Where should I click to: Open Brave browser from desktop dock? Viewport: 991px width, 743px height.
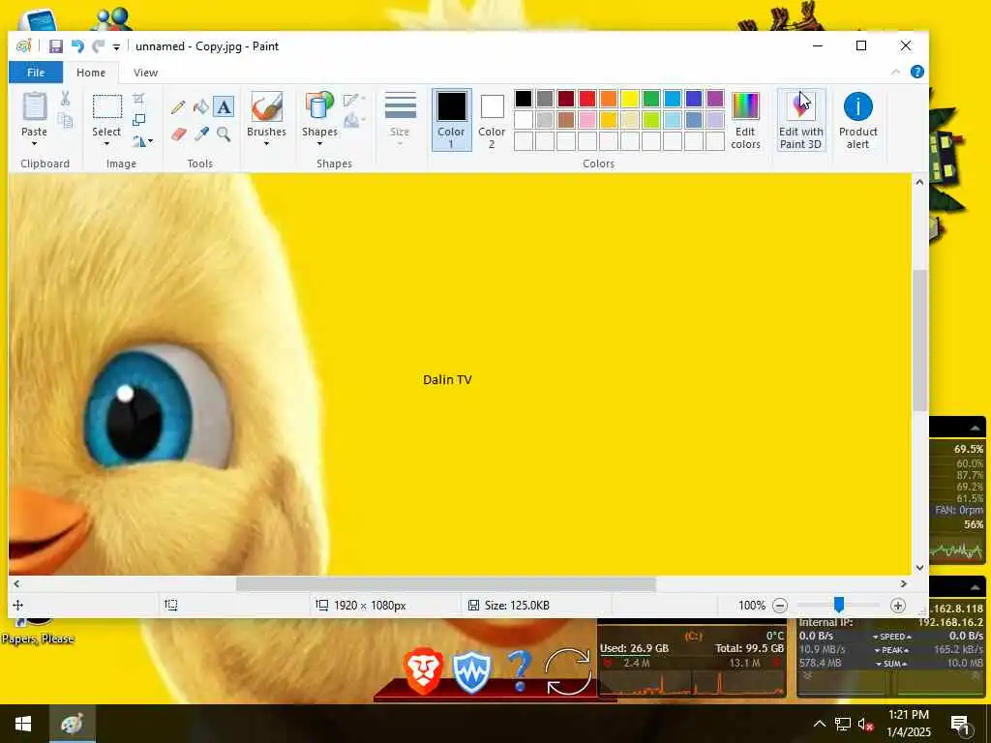[x=423, y=670]
